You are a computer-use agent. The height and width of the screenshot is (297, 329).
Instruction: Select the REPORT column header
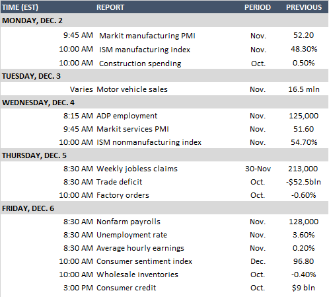(x=110, y=7)
